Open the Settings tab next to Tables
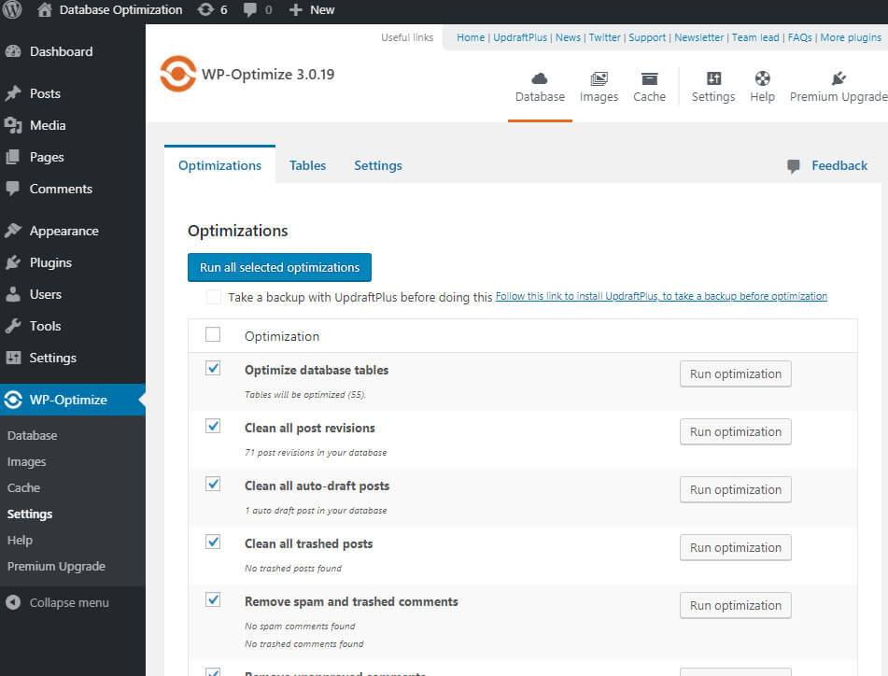 (377, 165)
